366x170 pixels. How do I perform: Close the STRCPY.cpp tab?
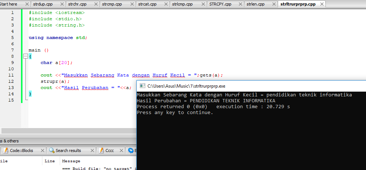click(x=240, y=4)
